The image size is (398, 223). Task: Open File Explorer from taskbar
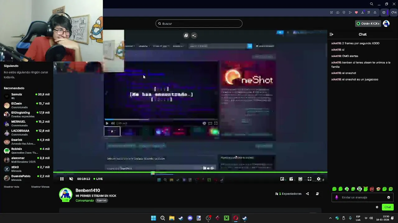[172, 218]
